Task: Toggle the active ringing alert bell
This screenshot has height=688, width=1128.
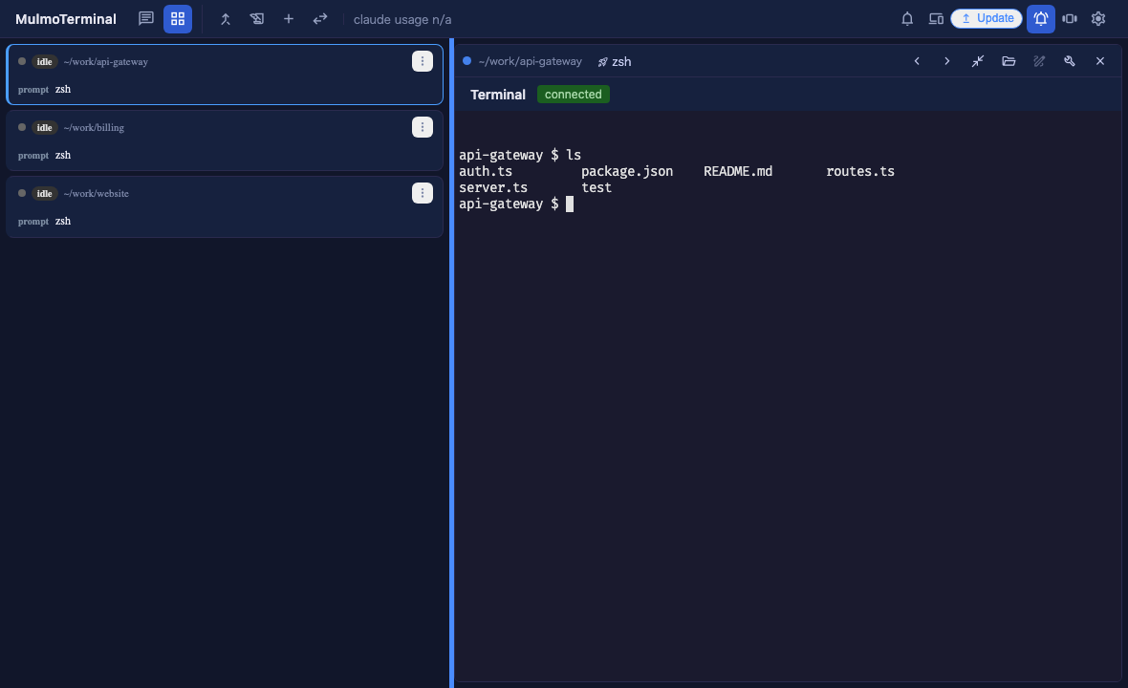Action: (x=1041, y=19)
